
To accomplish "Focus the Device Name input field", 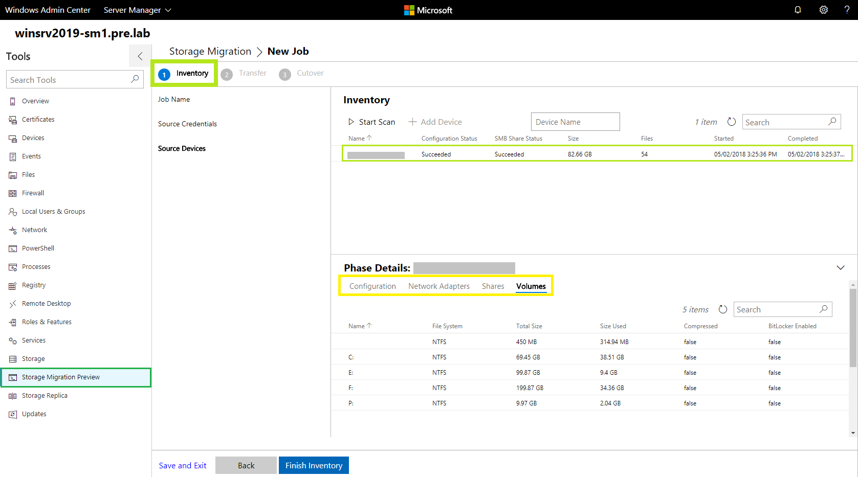I will coord(576,122).
